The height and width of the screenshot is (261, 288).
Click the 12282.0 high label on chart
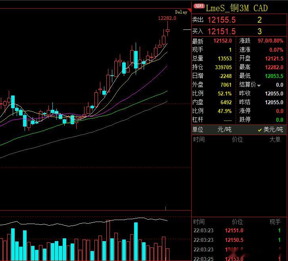pos(167,18)
